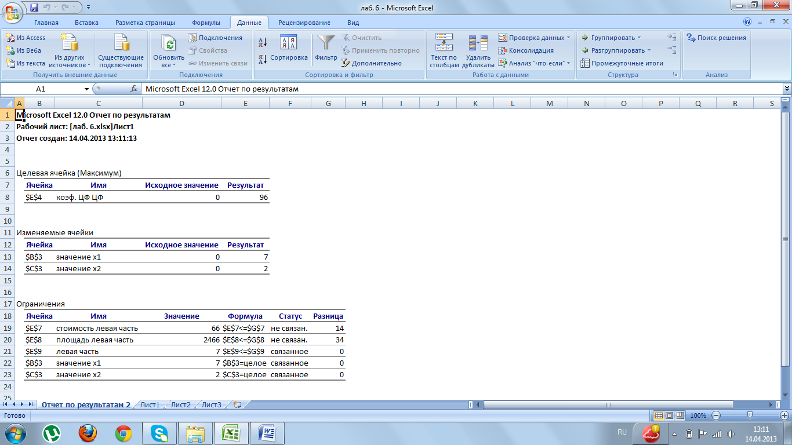
Task: Open Подключения in the connections group
Action: pyautogui.click(x=215, y=38)
